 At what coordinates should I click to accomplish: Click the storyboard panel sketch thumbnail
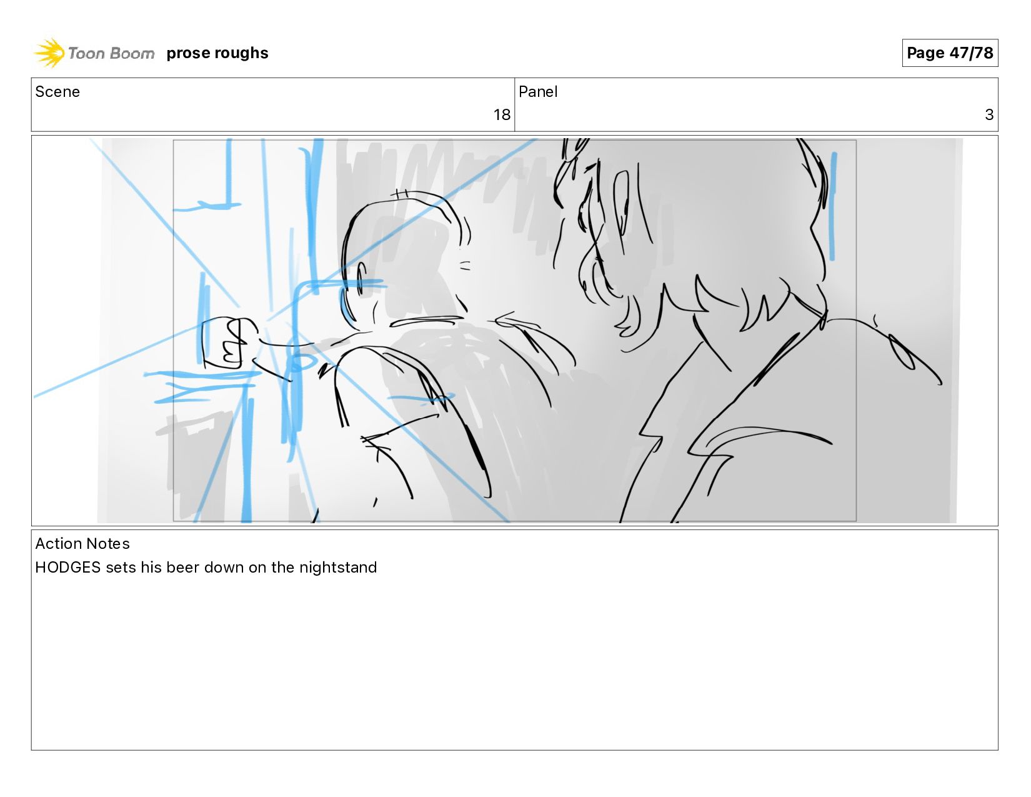click(x=514, y=331)
